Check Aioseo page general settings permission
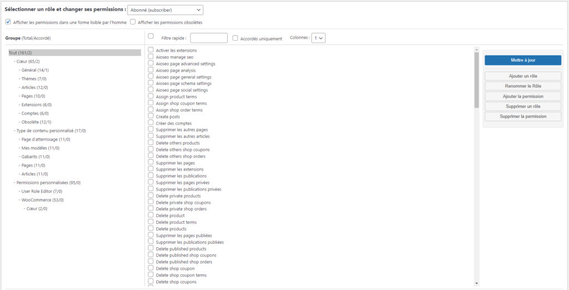 pyautogui.click(x=151, y=77)
